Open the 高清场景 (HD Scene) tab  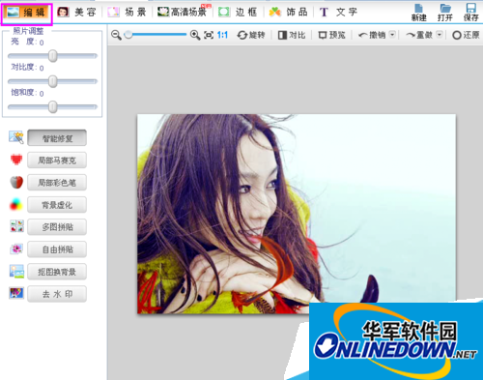coord(184,12)
